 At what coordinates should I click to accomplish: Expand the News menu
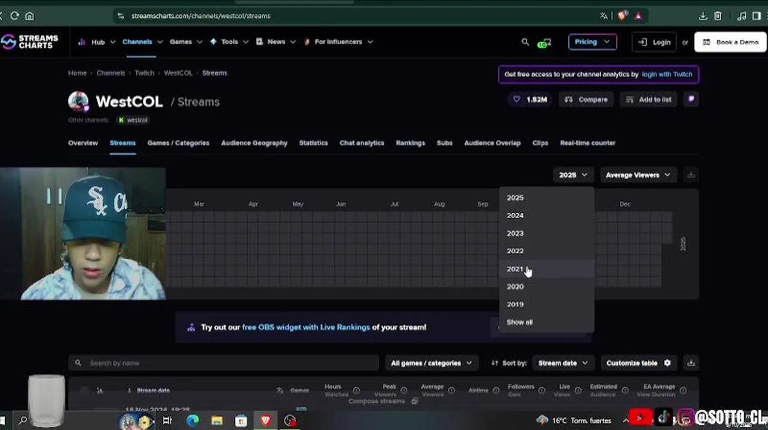(x=276, y=42)
